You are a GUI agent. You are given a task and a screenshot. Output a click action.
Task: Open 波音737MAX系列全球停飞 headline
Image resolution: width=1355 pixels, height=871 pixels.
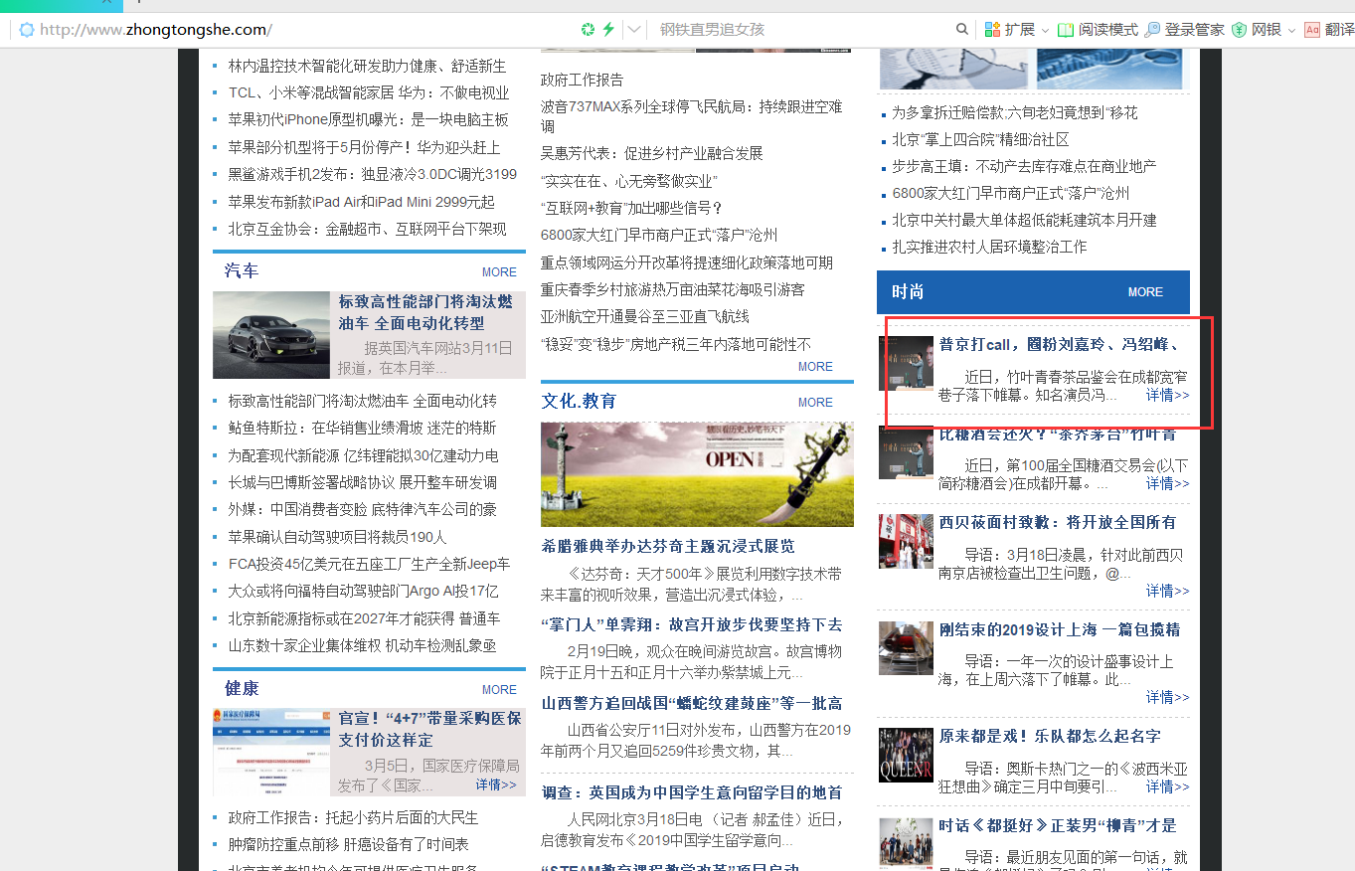tap(692, 115)
